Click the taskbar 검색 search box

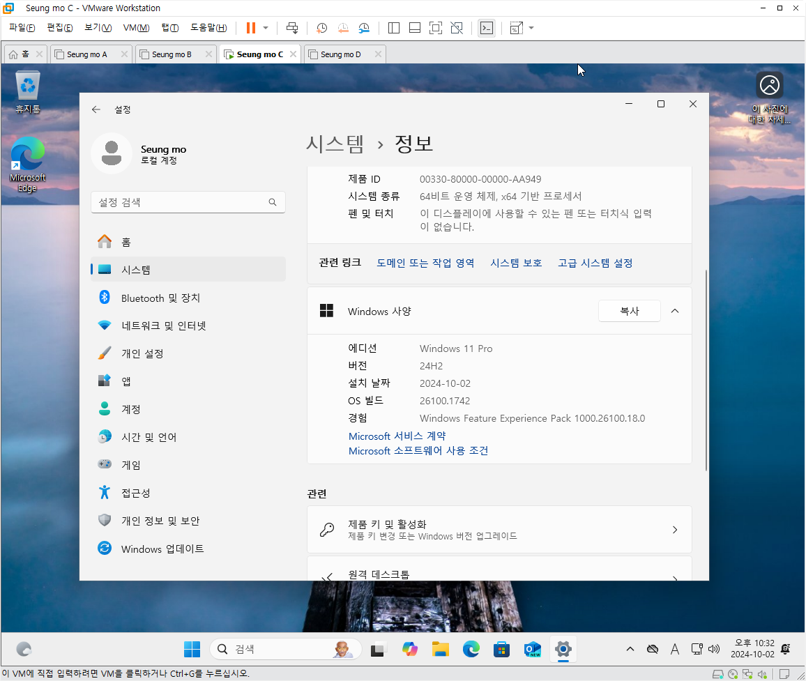point(286,649)
